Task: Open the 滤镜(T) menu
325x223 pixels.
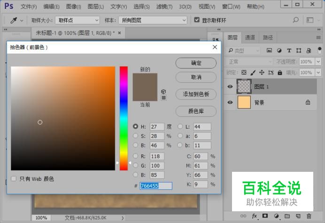Action: pyautogui.click(x=164, y=7)
